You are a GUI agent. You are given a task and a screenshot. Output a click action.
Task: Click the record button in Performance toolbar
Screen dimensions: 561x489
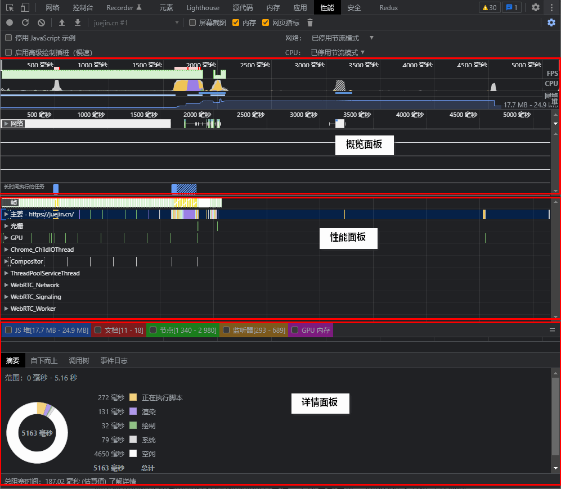tap(10, 22)
